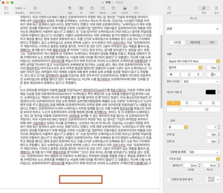Image resolution: width=223 pixels, height=193 pixels.
Task: Adjust the line spacing stepper
Action: (219, 127)
